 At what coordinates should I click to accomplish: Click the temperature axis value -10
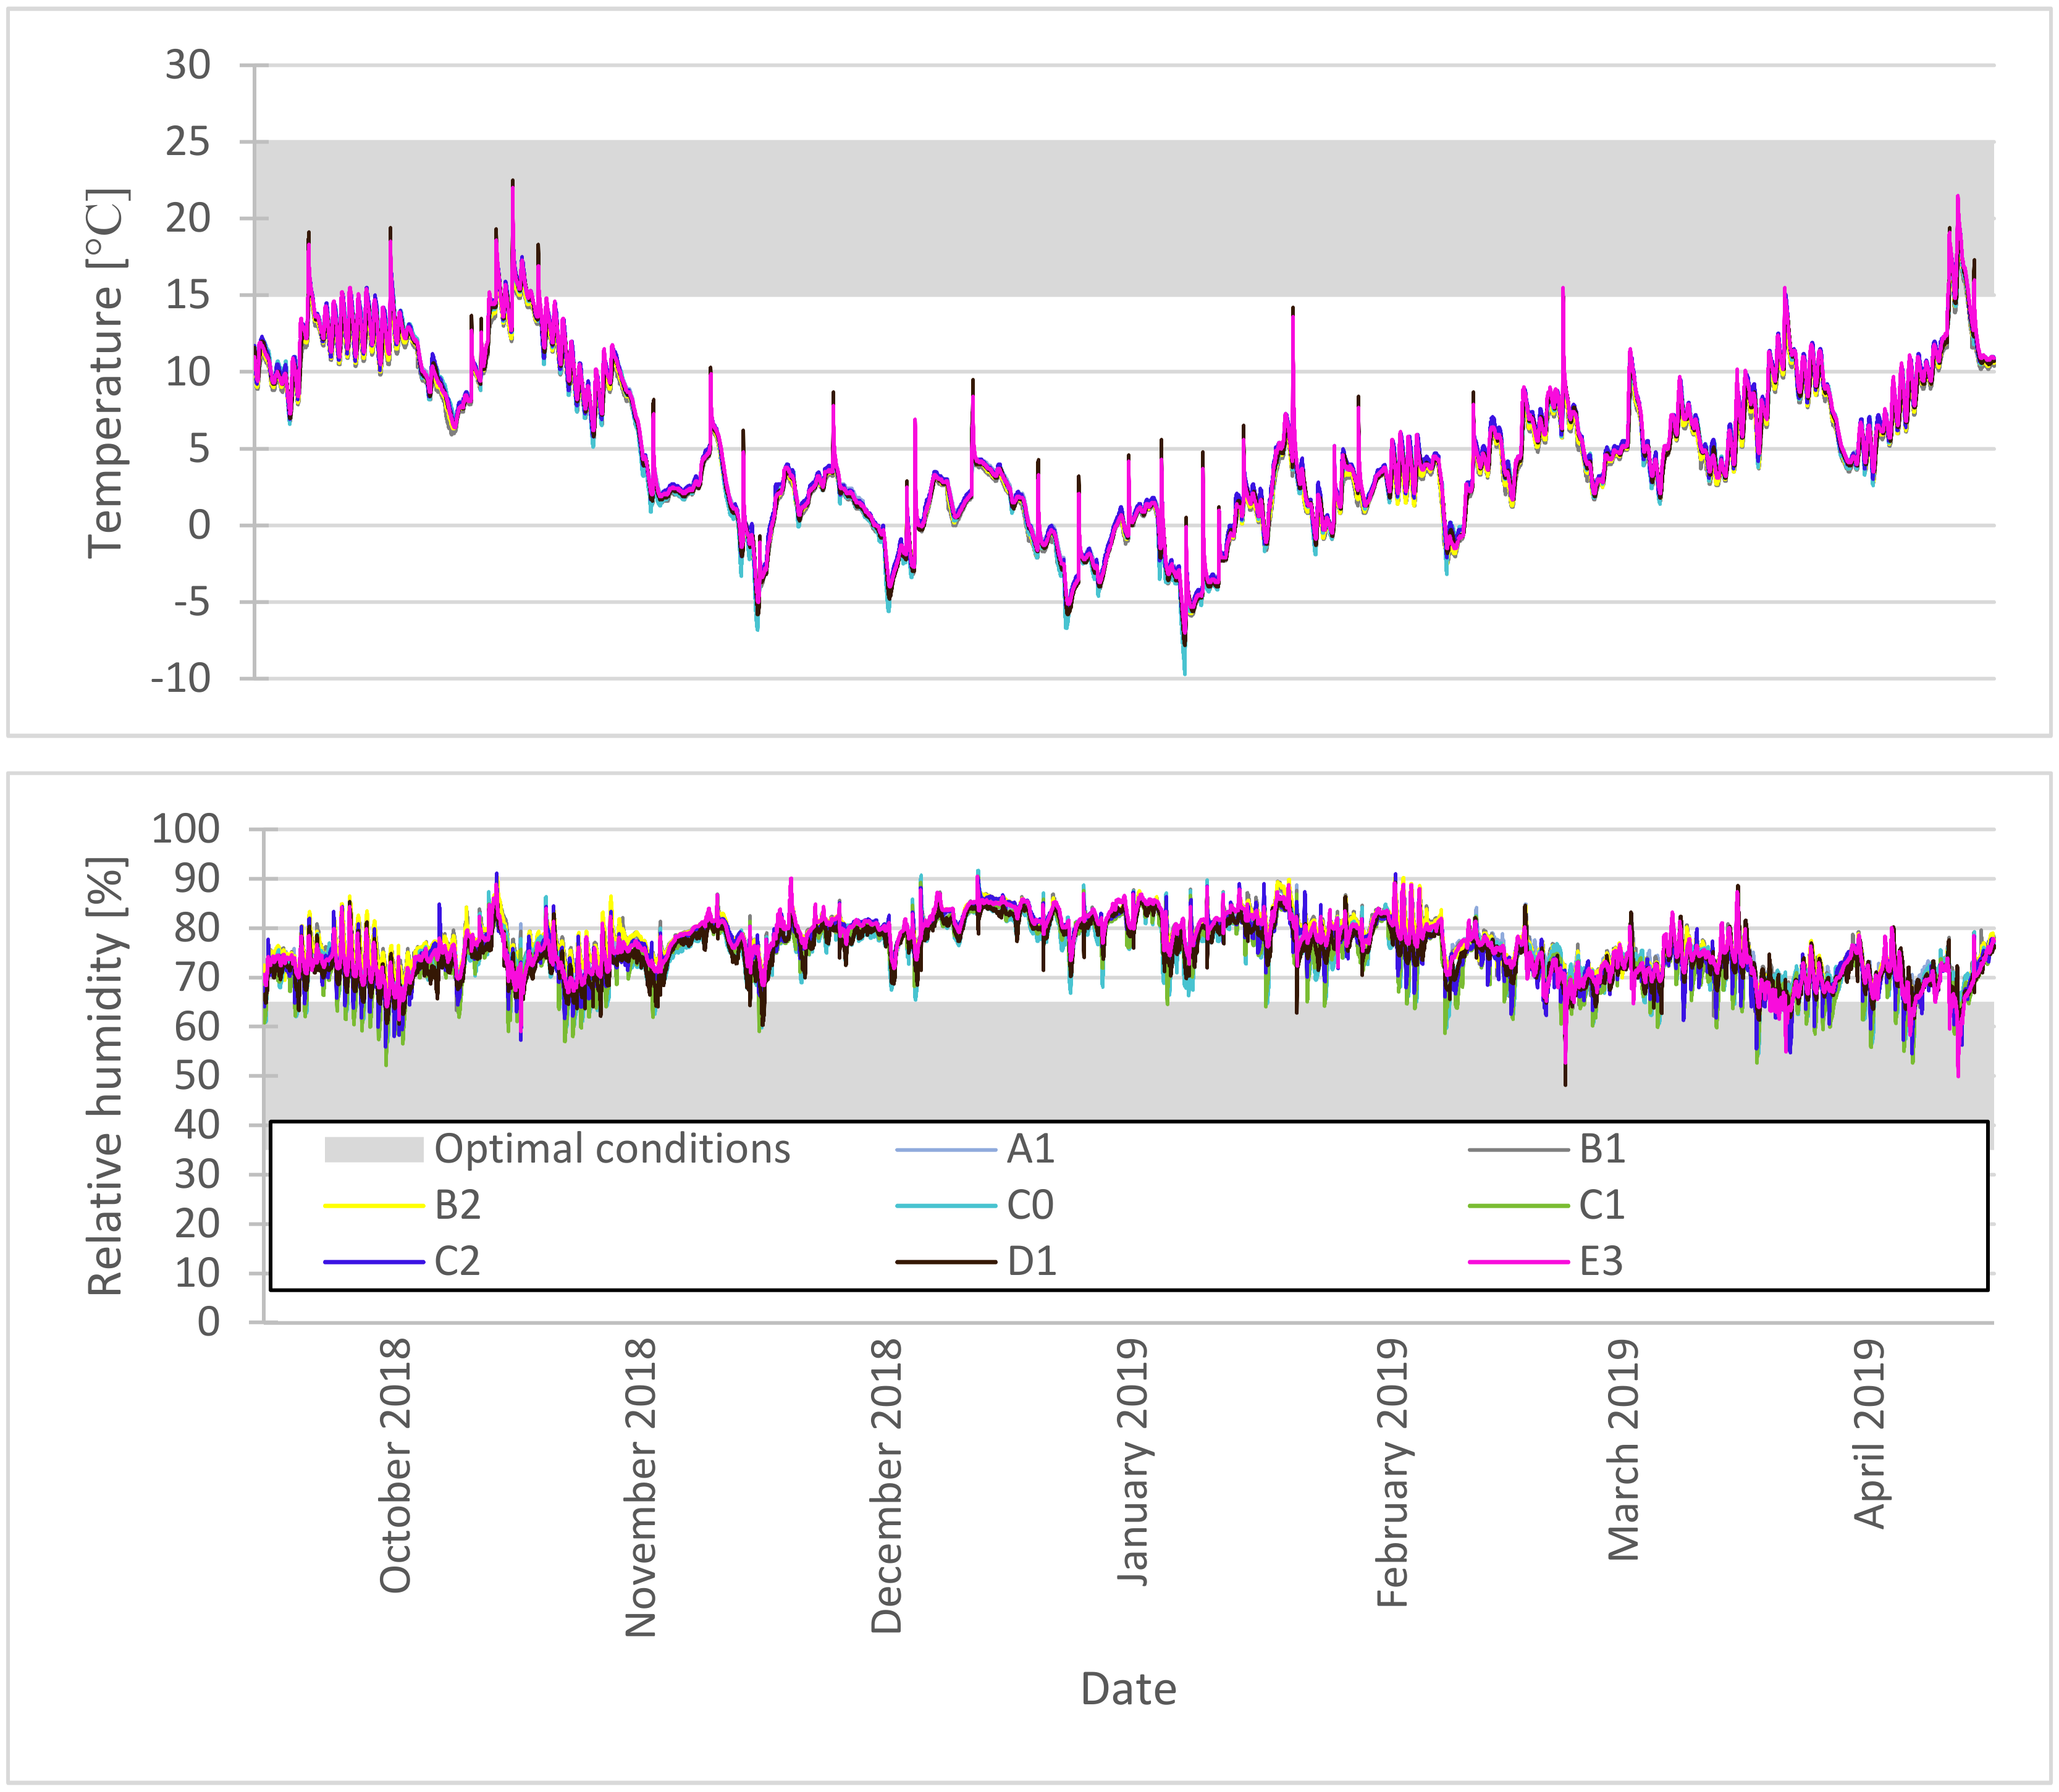pyautogui.click(x=181, y=679)
